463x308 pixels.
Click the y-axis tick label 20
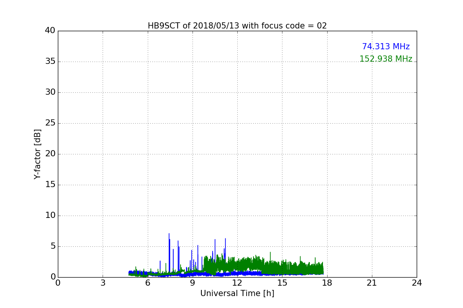pos(50,154)
